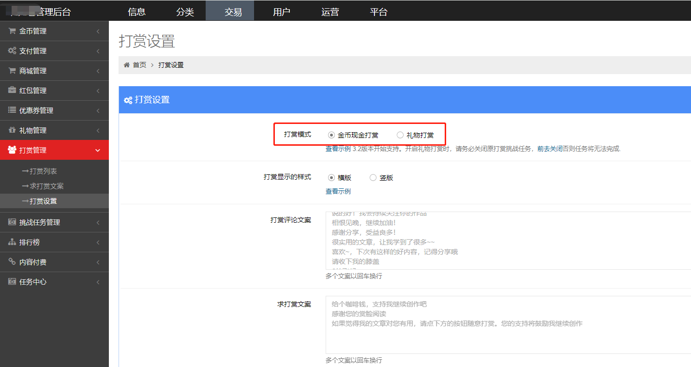This screenshot has width=691, height=367.
Task: Expand the 任务中心 chevron
Action: tap(98, 282)
